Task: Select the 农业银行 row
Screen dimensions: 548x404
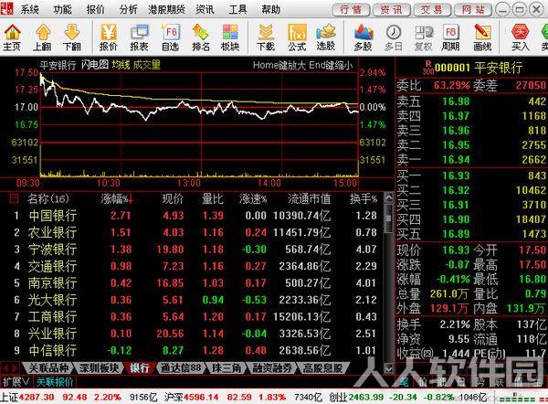Action: pos(192,232)
